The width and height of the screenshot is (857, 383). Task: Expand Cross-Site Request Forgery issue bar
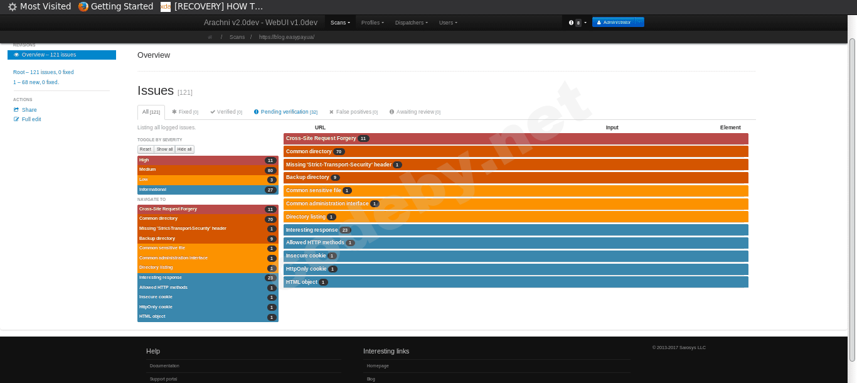pos(516,139)
